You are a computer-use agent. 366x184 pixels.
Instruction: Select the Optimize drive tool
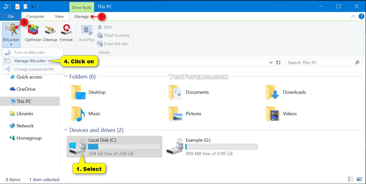33,33
